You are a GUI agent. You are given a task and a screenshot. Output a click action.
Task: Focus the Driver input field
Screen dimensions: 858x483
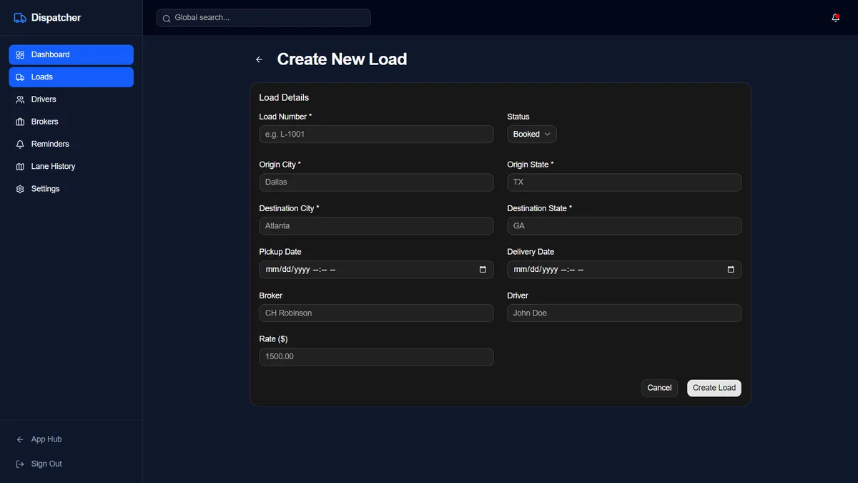[x=624, y=313]
